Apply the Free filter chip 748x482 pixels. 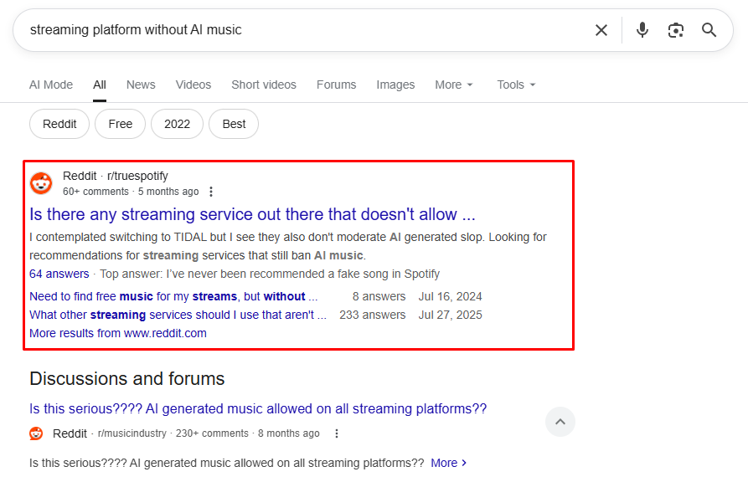coord(120,124)
